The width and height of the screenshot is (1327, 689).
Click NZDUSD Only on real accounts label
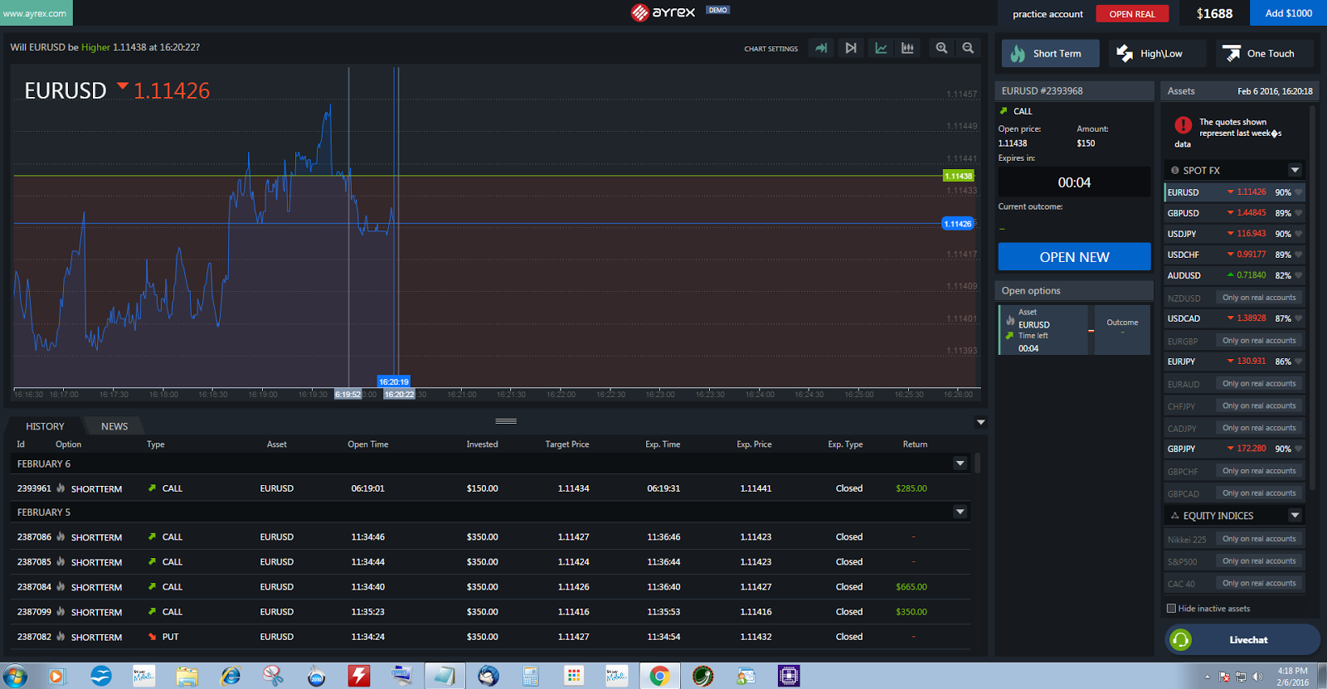tap(1259, 298)
